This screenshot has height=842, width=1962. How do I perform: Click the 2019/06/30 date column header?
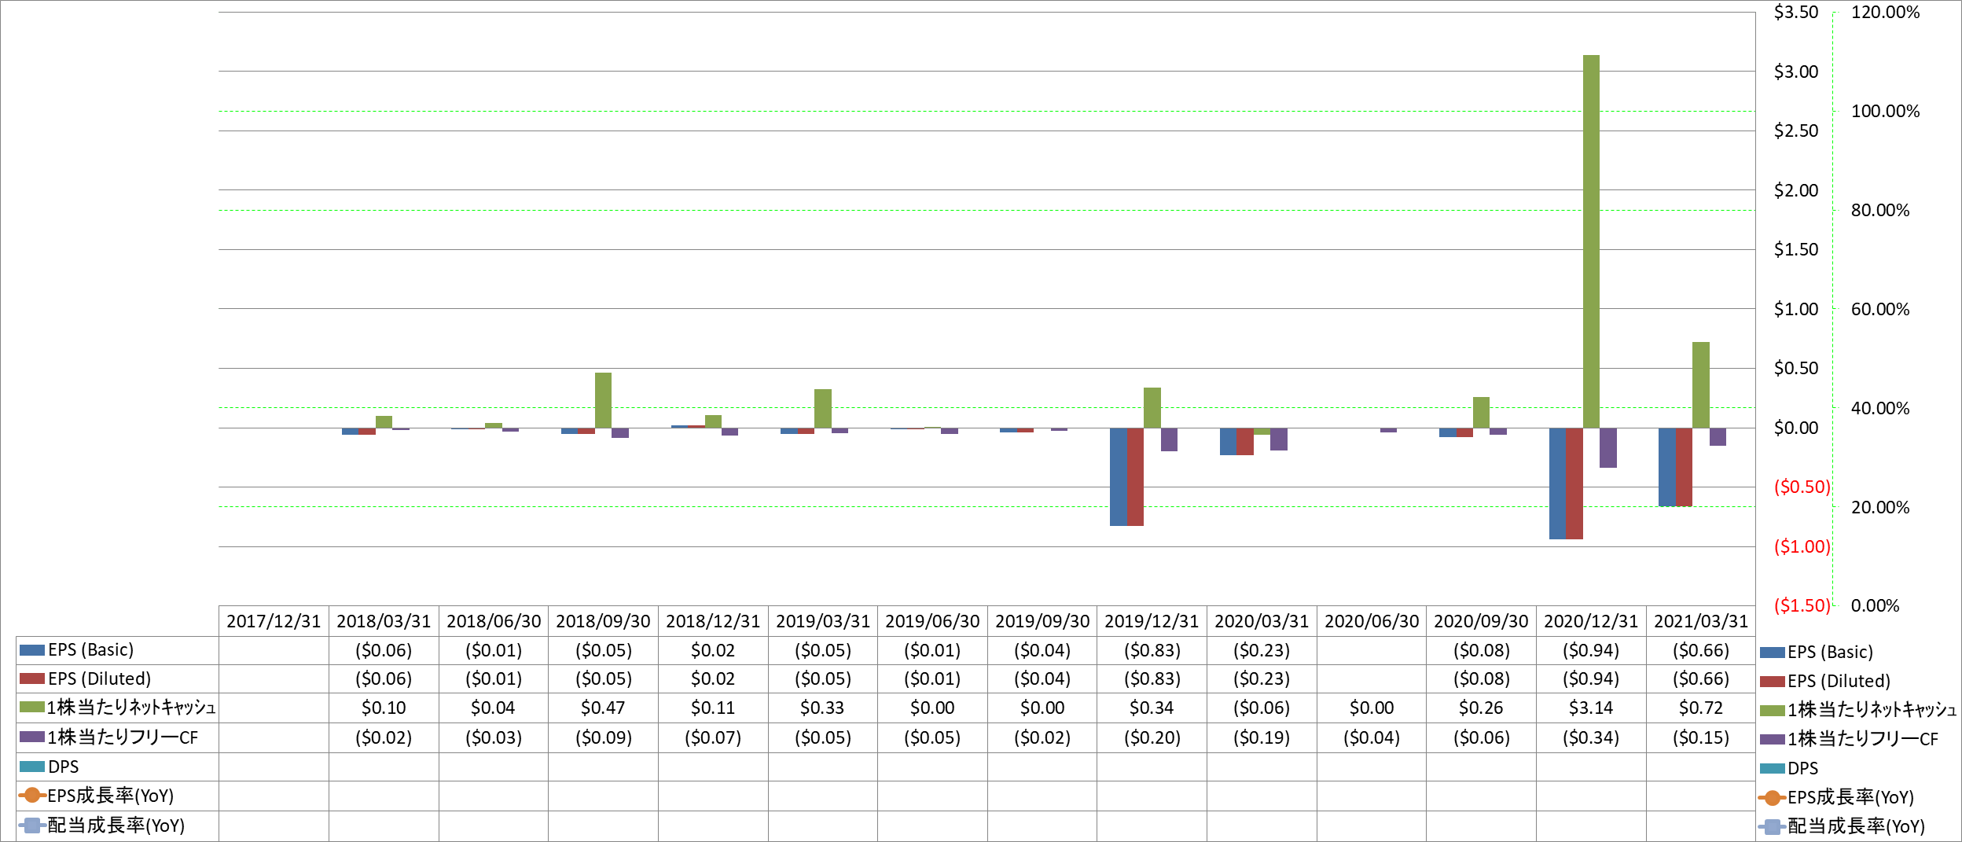click(932, 622)
